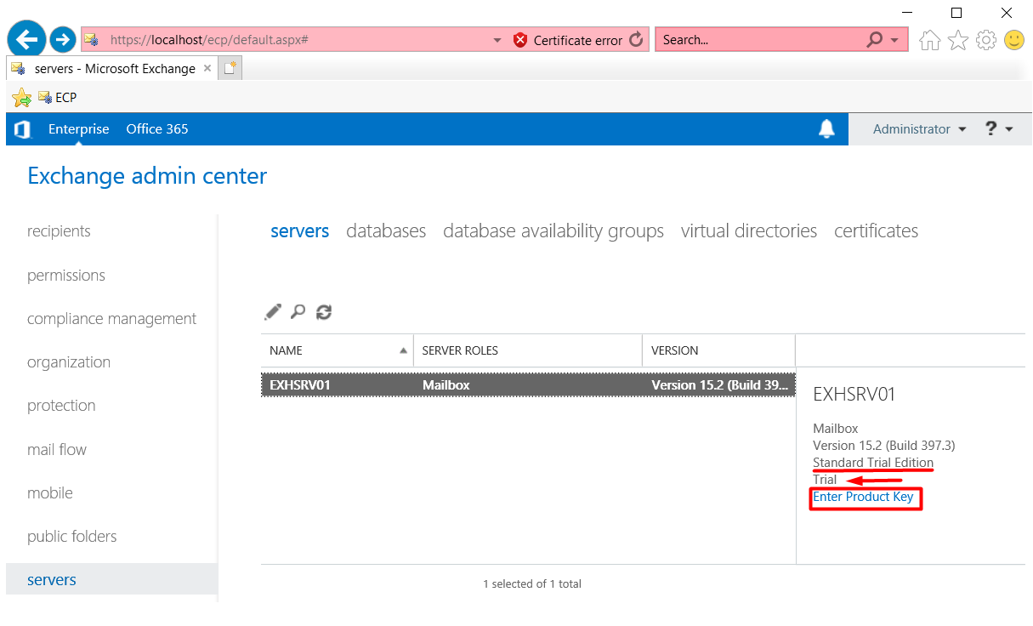Click the Certificate error shield icon
The image size is (1033, 626).
tap(520, 40)
